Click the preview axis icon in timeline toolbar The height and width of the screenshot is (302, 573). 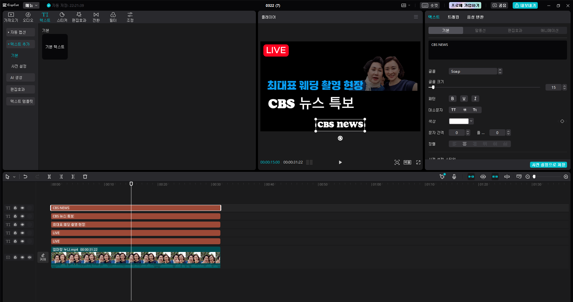507,177
